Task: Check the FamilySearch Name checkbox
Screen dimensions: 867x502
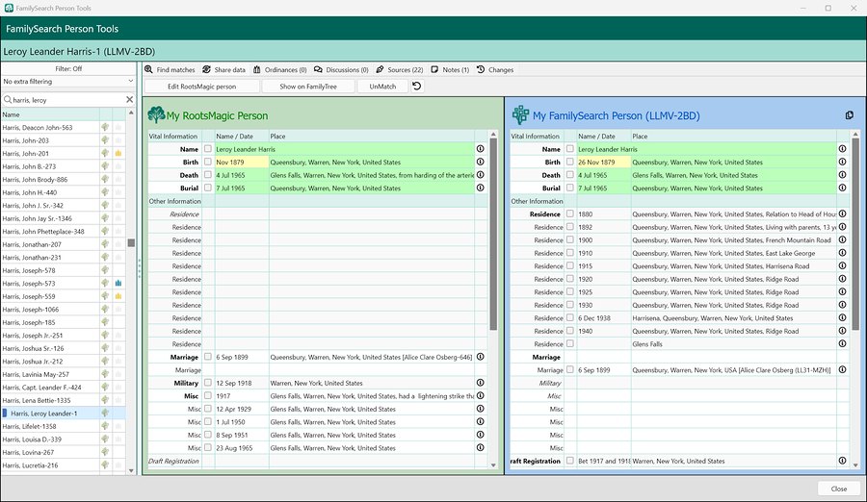Action: (x=570, y=148)
